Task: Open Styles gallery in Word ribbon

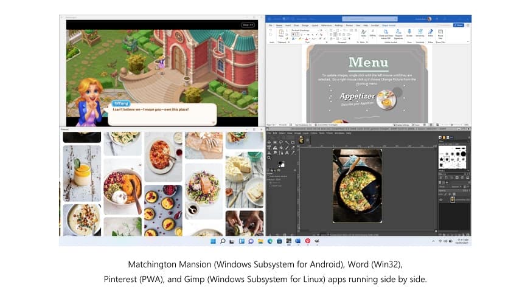Action: point(364,33)
